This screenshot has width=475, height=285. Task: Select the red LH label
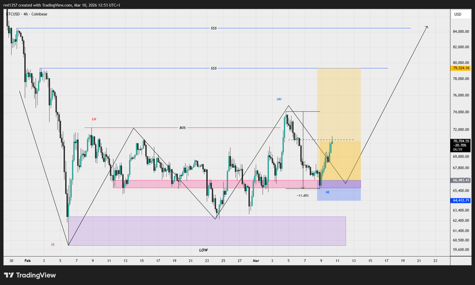pyautogui.click(x=94, y=119)
